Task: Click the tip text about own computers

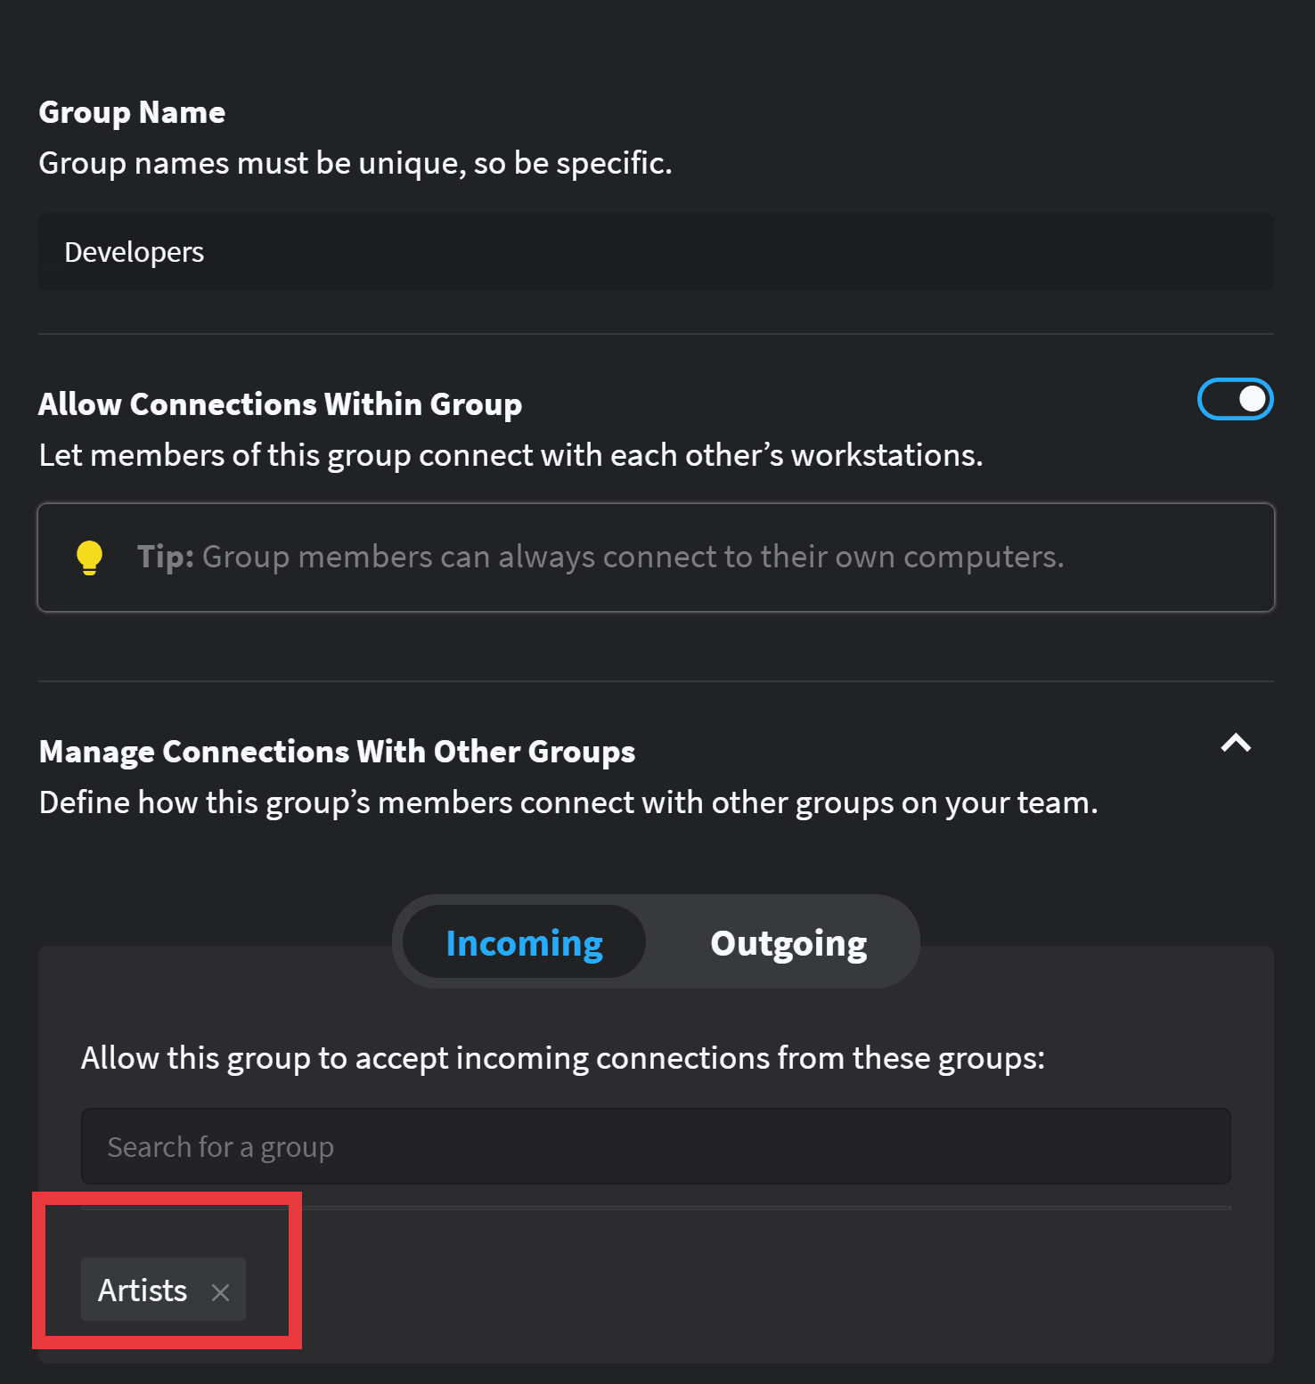Action: pyautogui.click(x=633, y=557)
